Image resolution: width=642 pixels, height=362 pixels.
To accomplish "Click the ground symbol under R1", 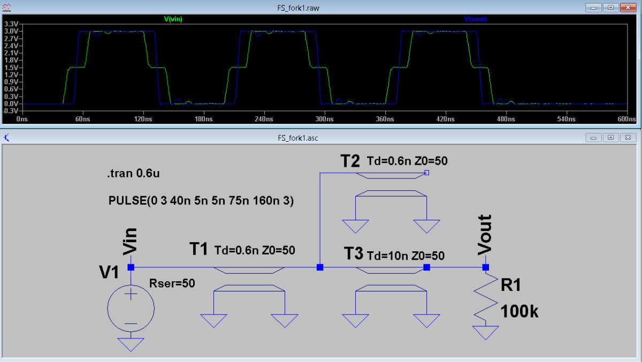I will coord(486,332).
